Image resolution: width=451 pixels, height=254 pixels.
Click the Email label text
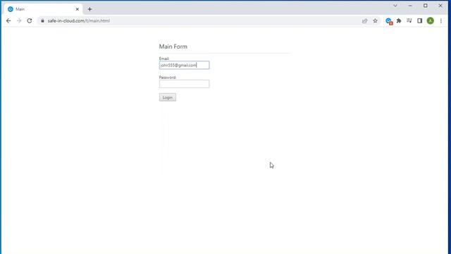[164, 59]
